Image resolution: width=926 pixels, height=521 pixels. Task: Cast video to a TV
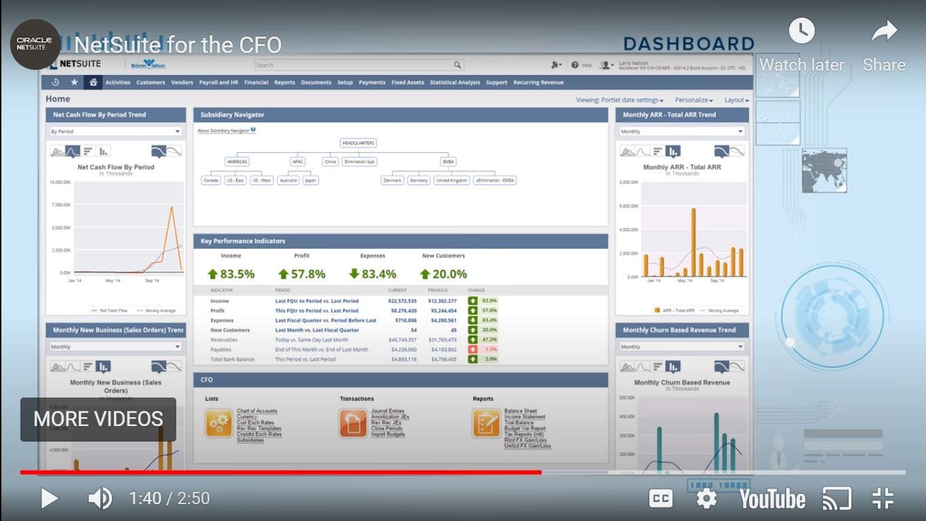837,499
